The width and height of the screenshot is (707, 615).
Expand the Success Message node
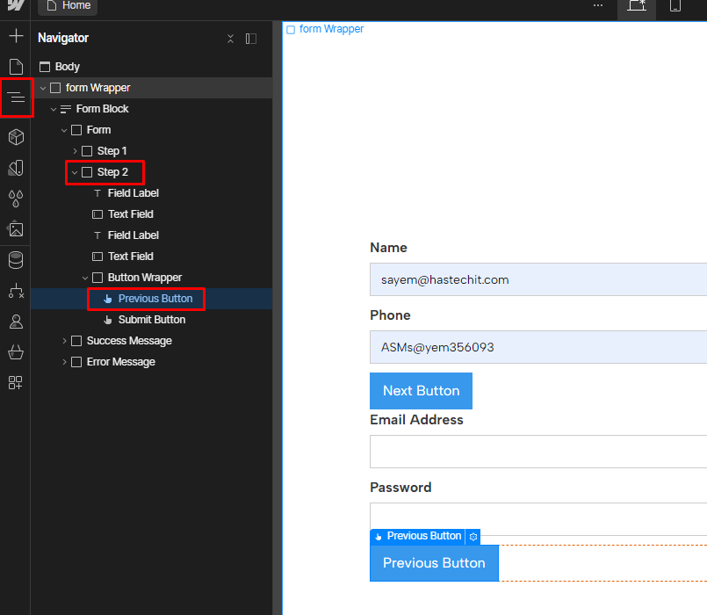click(x=64, y=341)
